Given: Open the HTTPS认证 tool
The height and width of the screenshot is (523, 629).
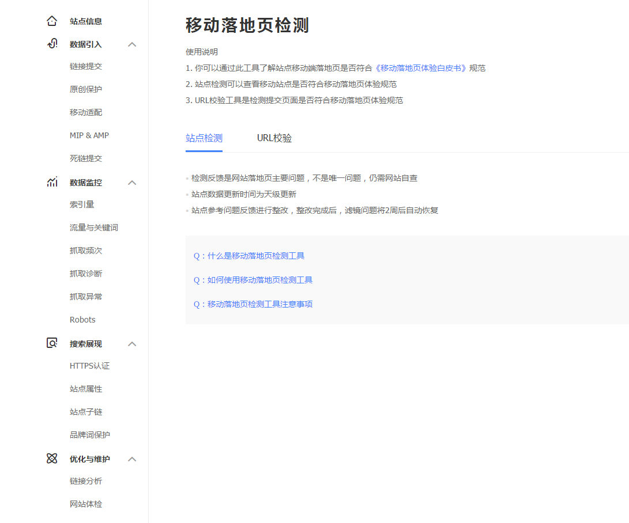Looking at the screenshot, I should tap(89, 365).
